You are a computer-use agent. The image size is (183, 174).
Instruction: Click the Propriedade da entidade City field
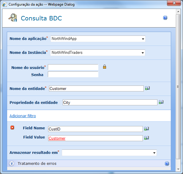(x=110, y=102)
